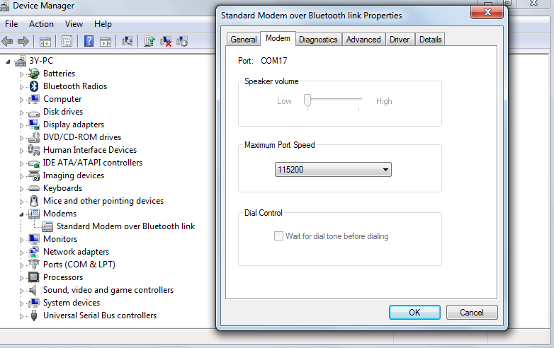Click the Batteries category icon
This screenshot has width=554, height=348.
tap(33, 74)
